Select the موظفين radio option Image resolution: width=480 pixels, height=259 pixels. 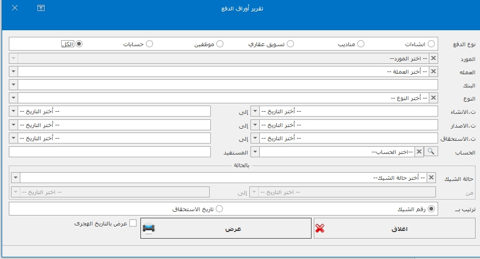click(x=220, y=43)
